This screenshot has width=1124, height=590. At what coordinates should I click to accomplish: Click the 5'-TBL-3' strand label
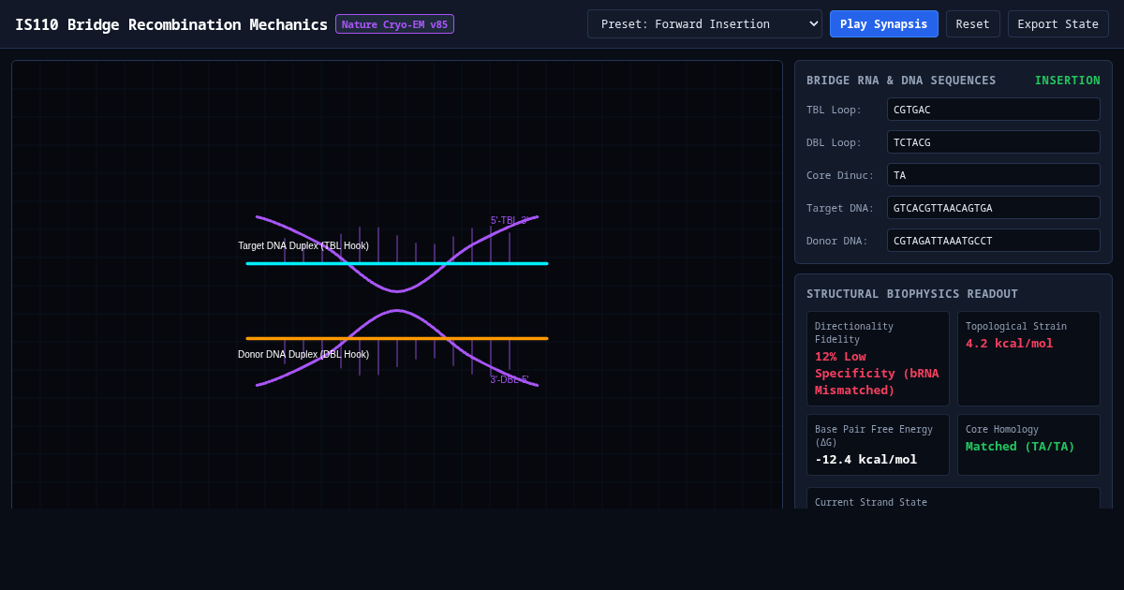pyautogui.click(x=510, y=221)
